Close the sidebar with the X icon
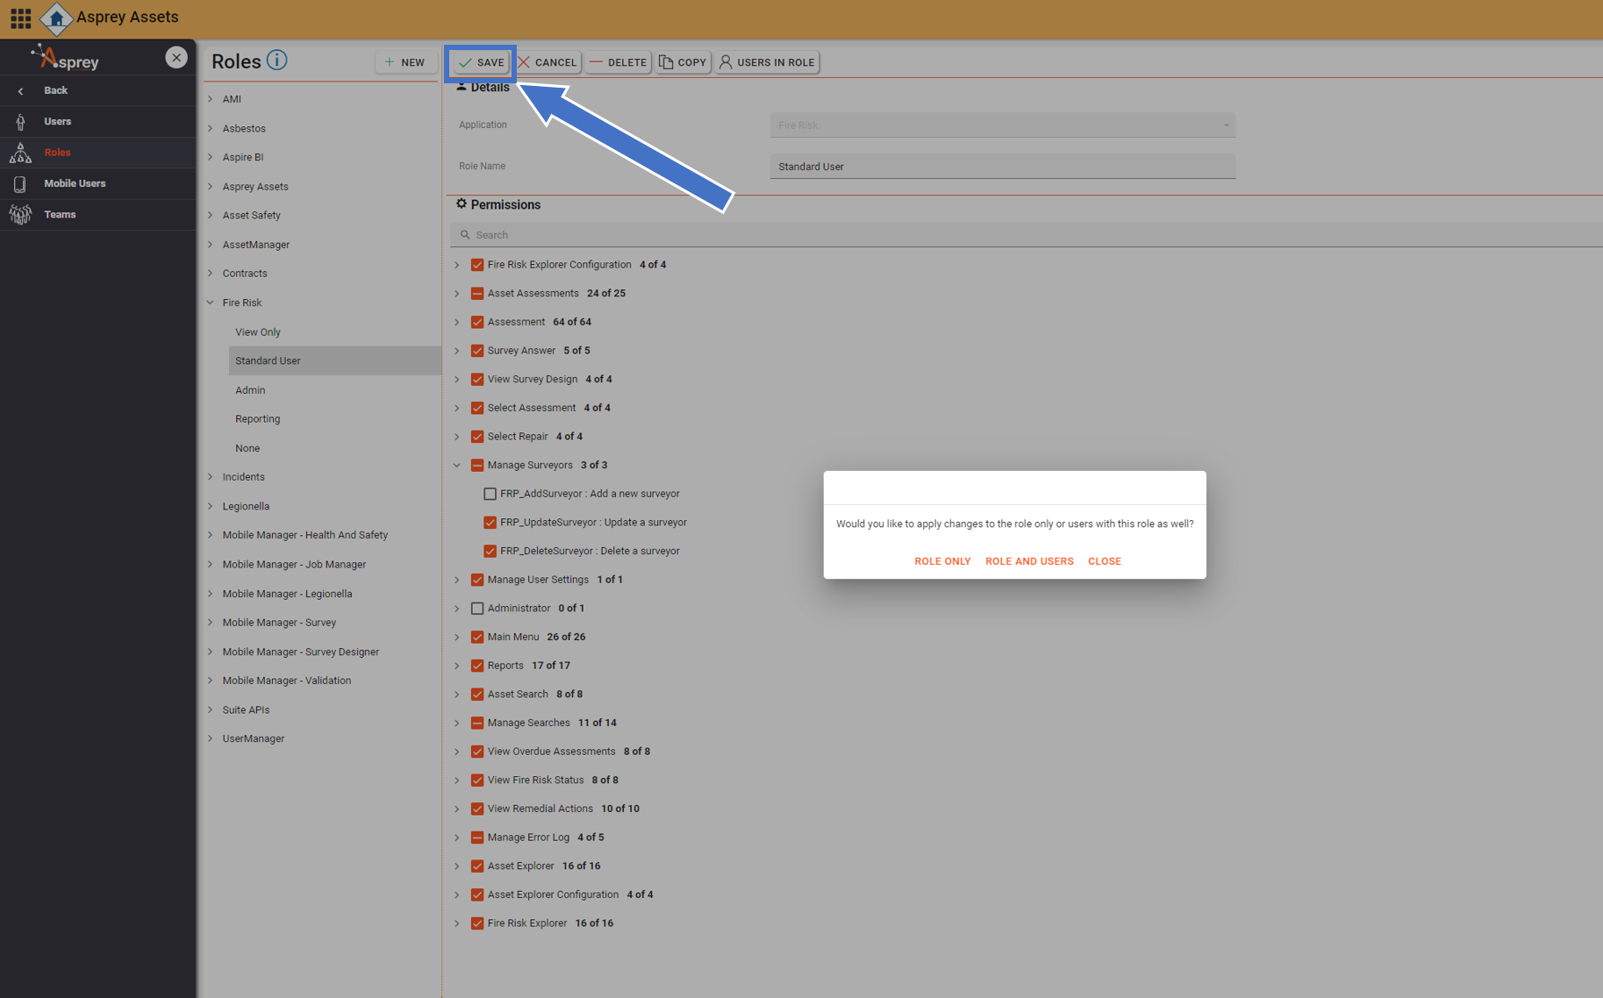This screenshot has width=1603, height=998. [x=176, y=57]
